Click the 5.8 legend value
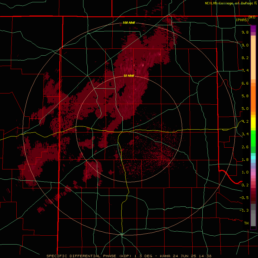 click(x=245, y=96)
